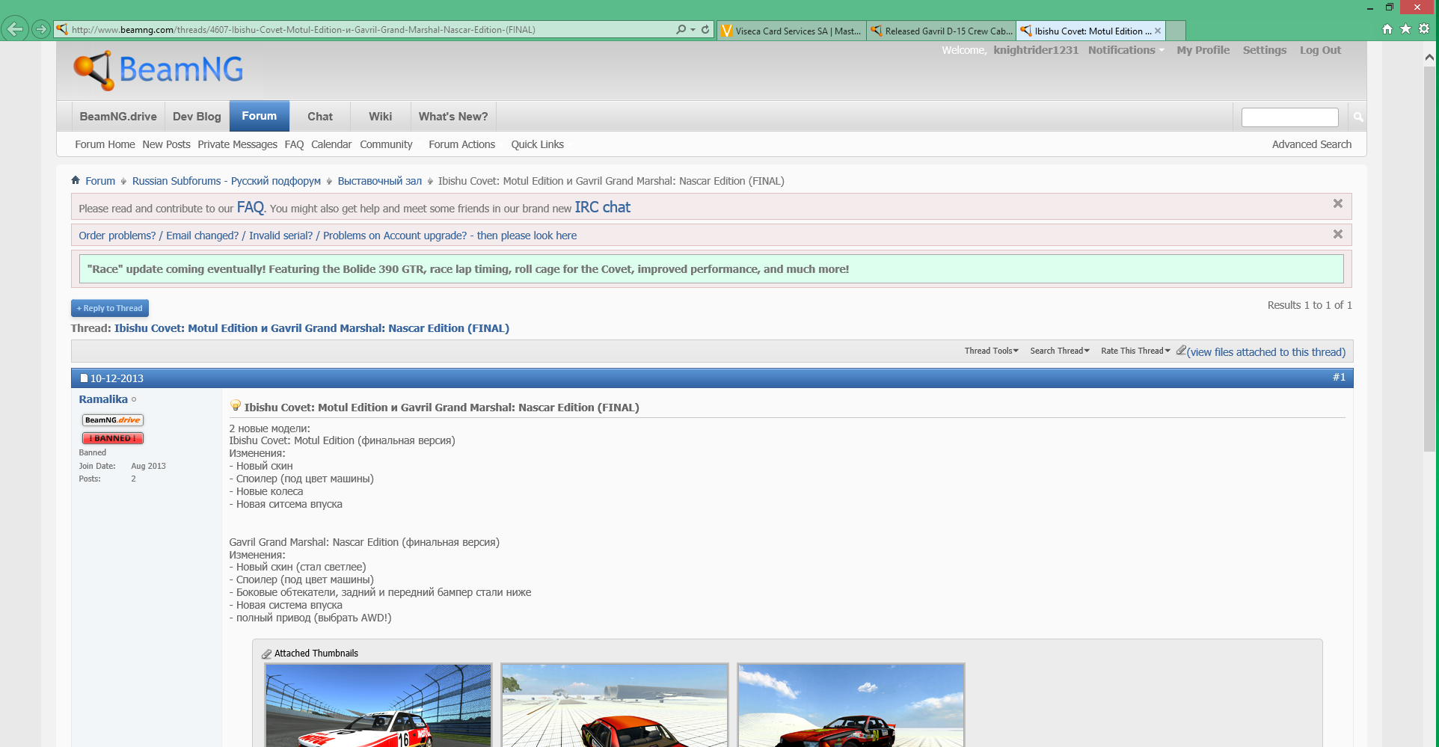Viewport: 1439px width, 747px height.
Task: Open Ramalika user profile link
Action: click(103, 399)
